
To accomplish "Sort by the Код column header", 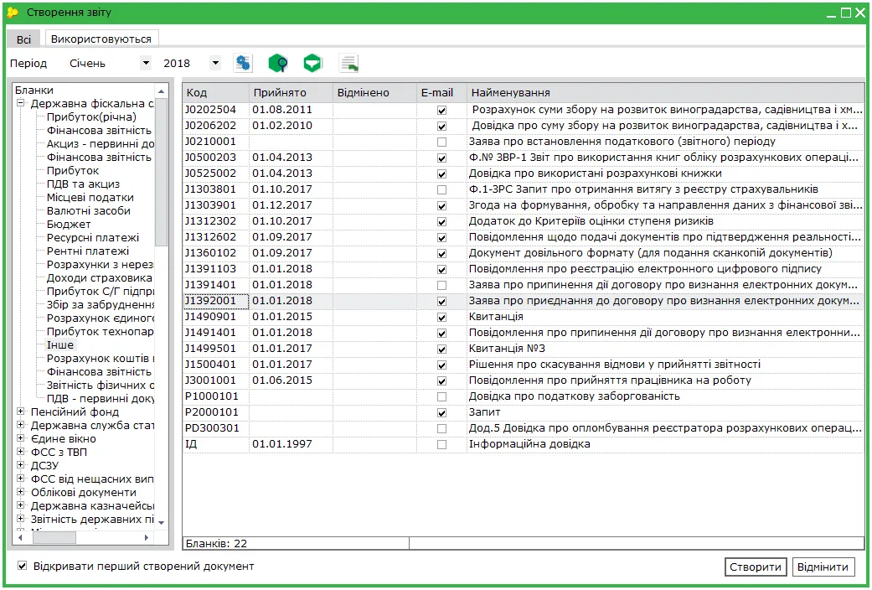I will pyautogui.click(x=216, y=92).
